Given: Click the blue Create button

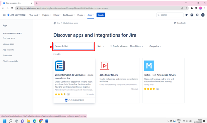Looking at the screenshot, I should point(101,15).
